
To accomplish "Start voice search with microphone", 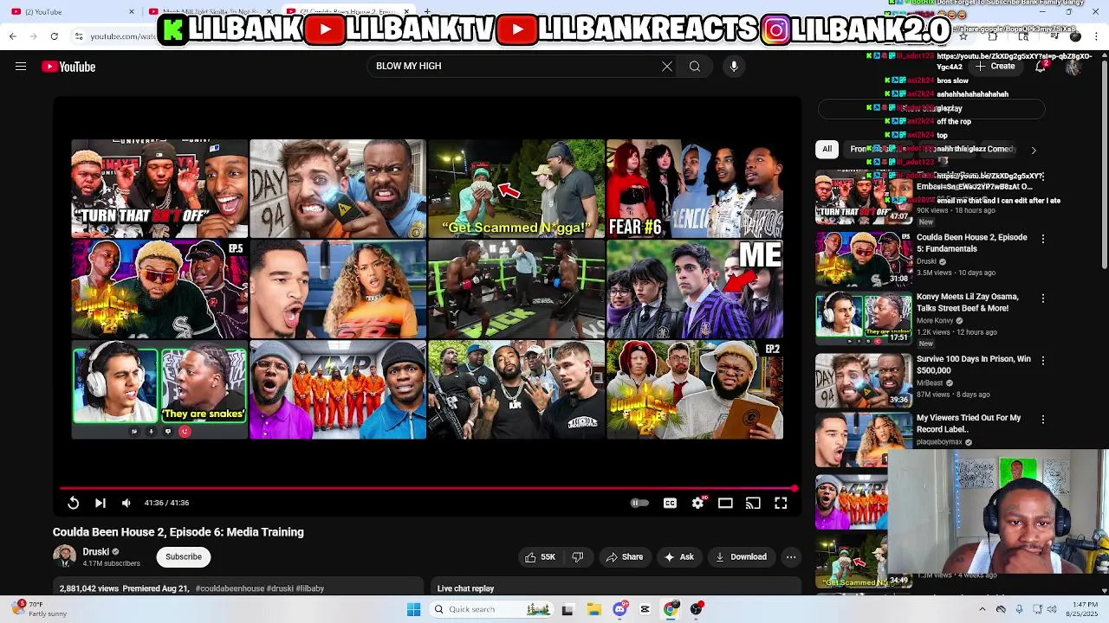I will pos(734,67).
